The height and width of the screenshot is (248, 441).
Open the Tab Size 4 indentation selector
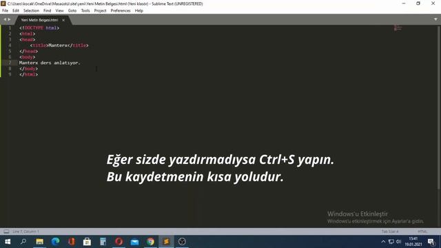coord(390,231)
